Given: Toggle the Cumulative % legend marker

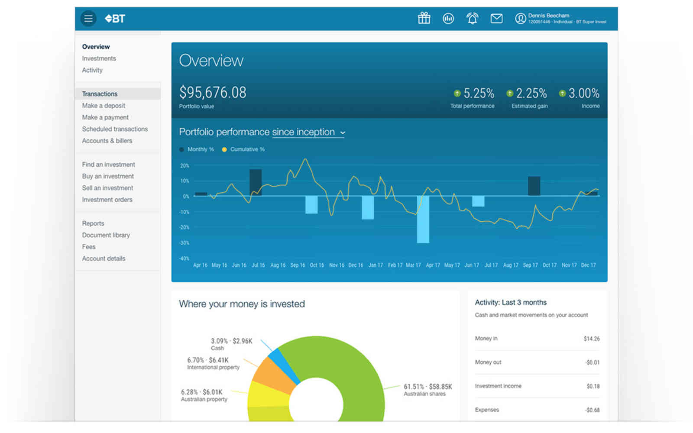Looking at the screenshot, I should (x=224, y=149).
